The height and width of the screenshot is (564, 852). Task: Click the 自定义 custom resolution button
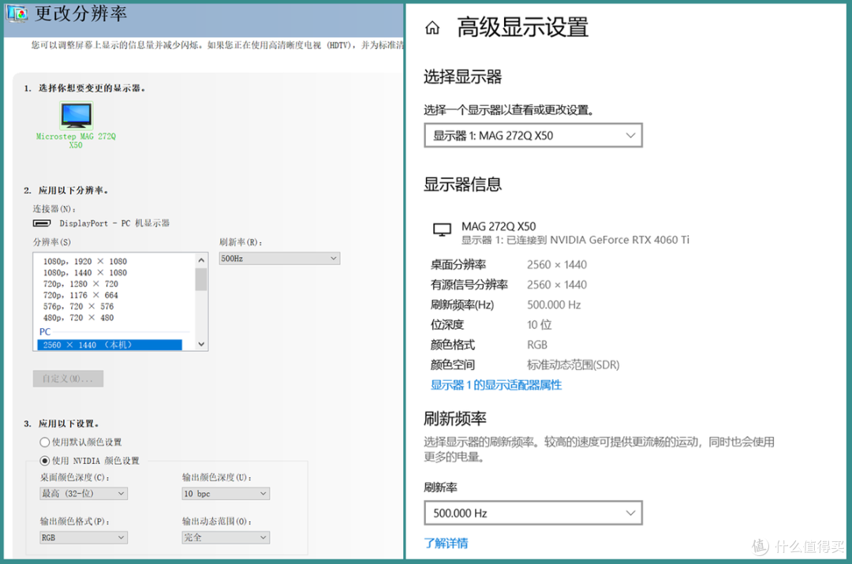pyautogui.click(x=68, y=379)
